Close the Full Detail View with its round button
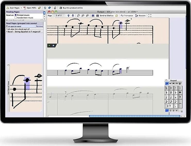This screenshot has height=146, width=191. pyautogui.click(x=8, y=65)
